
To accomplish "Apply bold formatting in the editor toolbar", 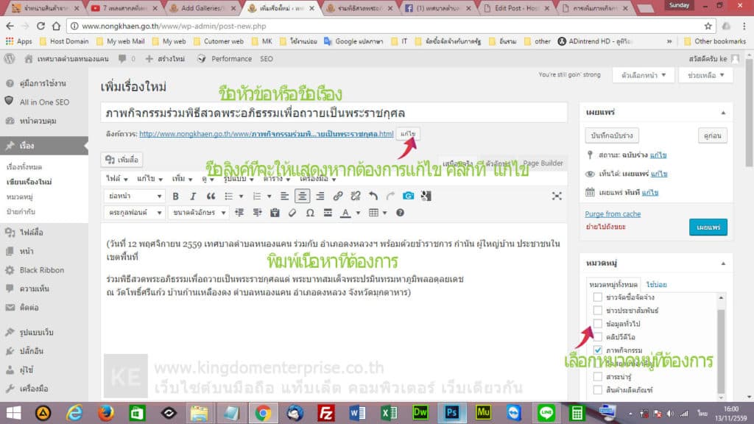I will pyautogui.click(x=175, y=197).
